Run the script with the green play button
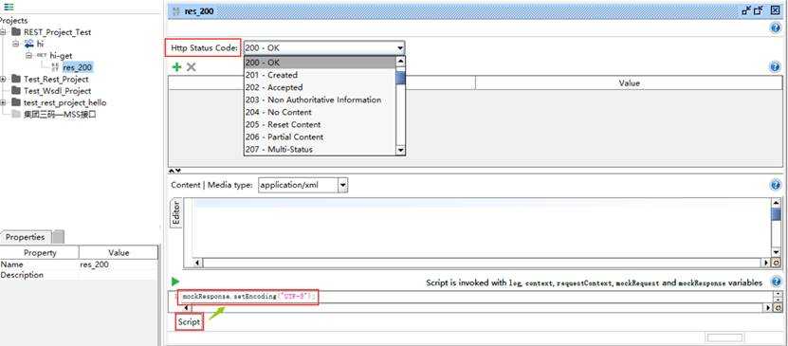788x346 pixels. (x=175, y=282)
